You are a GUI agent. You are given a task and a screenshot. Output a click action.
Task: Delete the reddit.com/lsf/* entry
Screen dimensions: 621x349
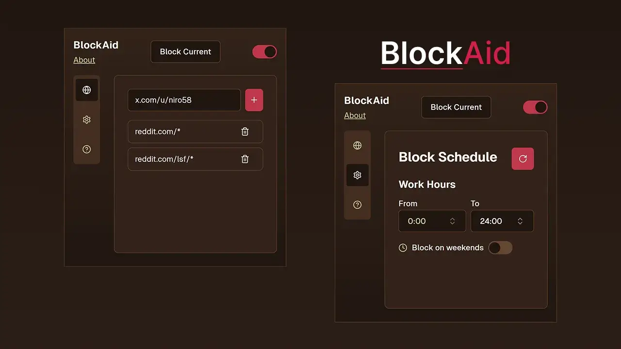pos(245,159)
